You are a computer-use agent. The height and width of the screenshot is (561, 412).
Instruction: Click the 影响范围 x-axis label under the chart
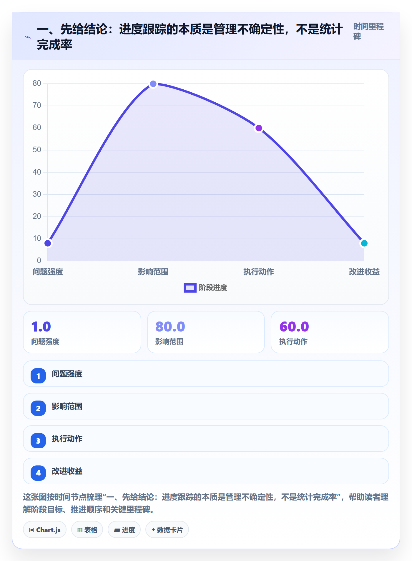[x=153, y=272]
